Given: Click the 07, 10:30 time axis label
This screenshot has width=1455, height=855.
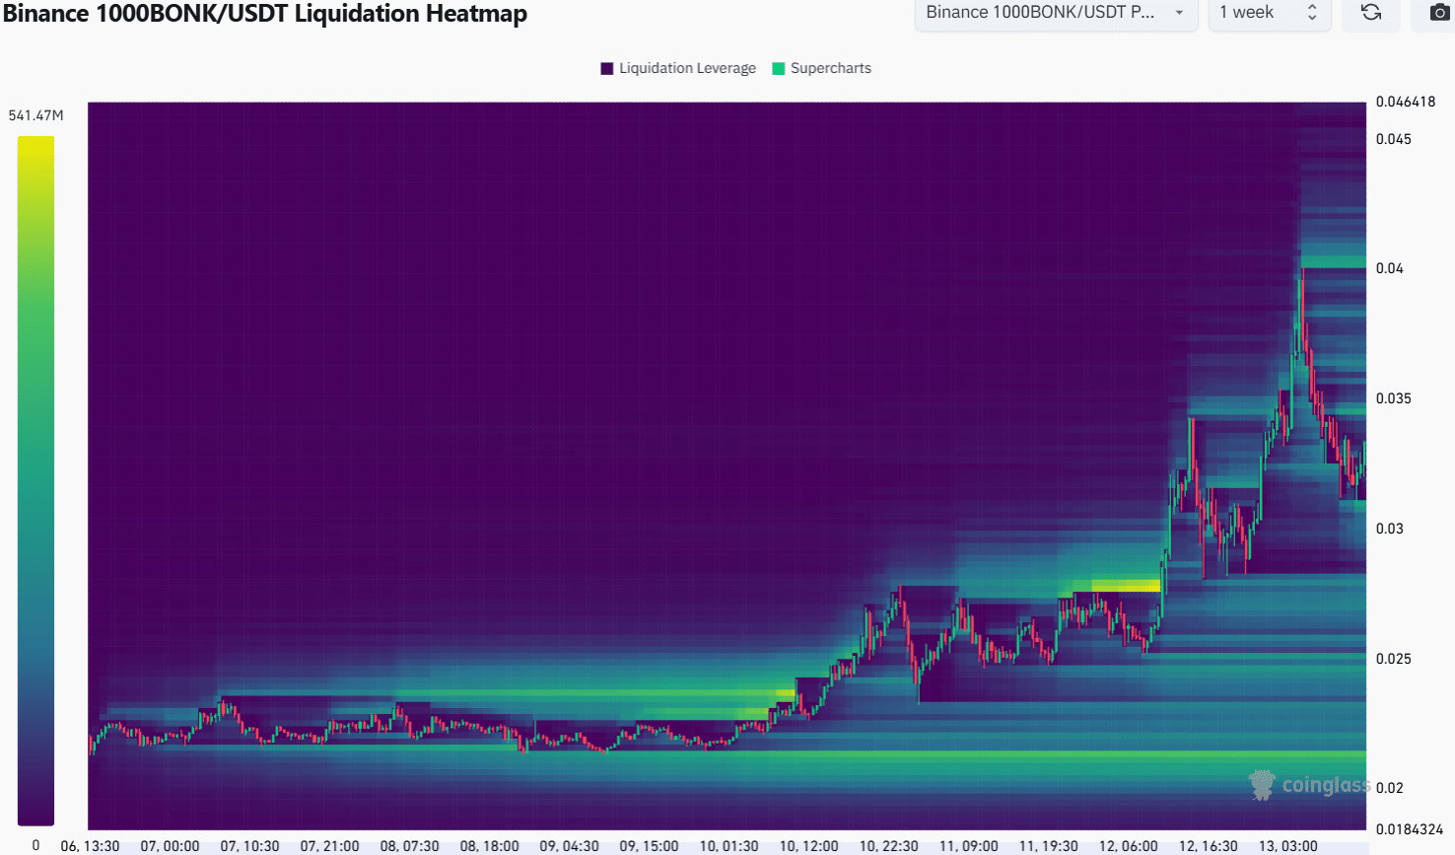Looking at the screenshot, I should [x=249, y=846].
